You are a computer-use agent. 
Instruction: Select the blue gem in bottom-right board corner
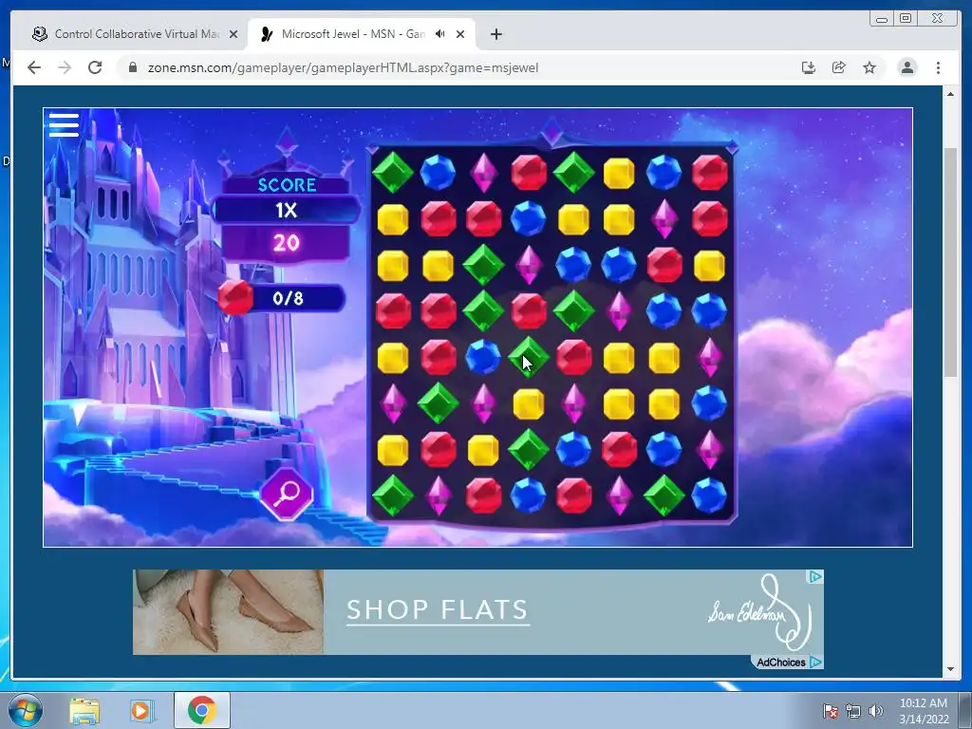709,495
